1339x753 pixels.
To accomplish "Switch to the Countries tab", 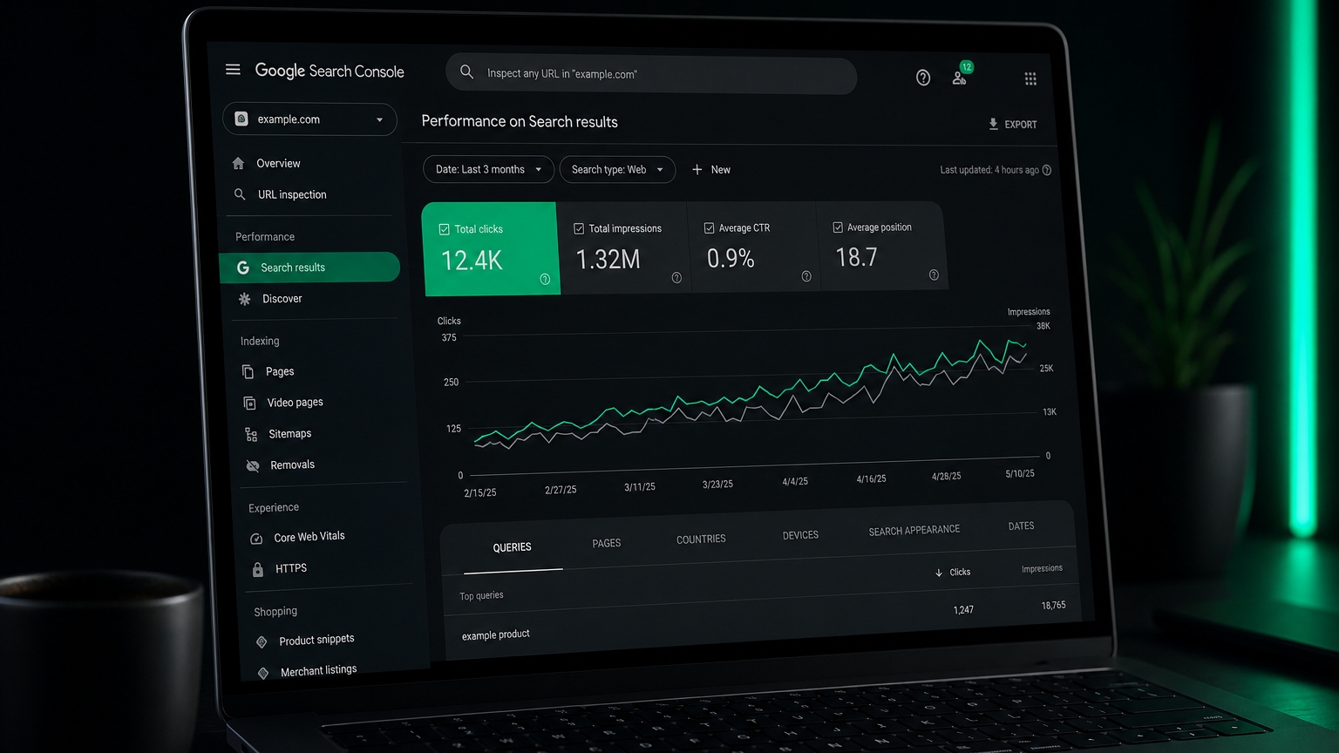I will tap(701, 539).
